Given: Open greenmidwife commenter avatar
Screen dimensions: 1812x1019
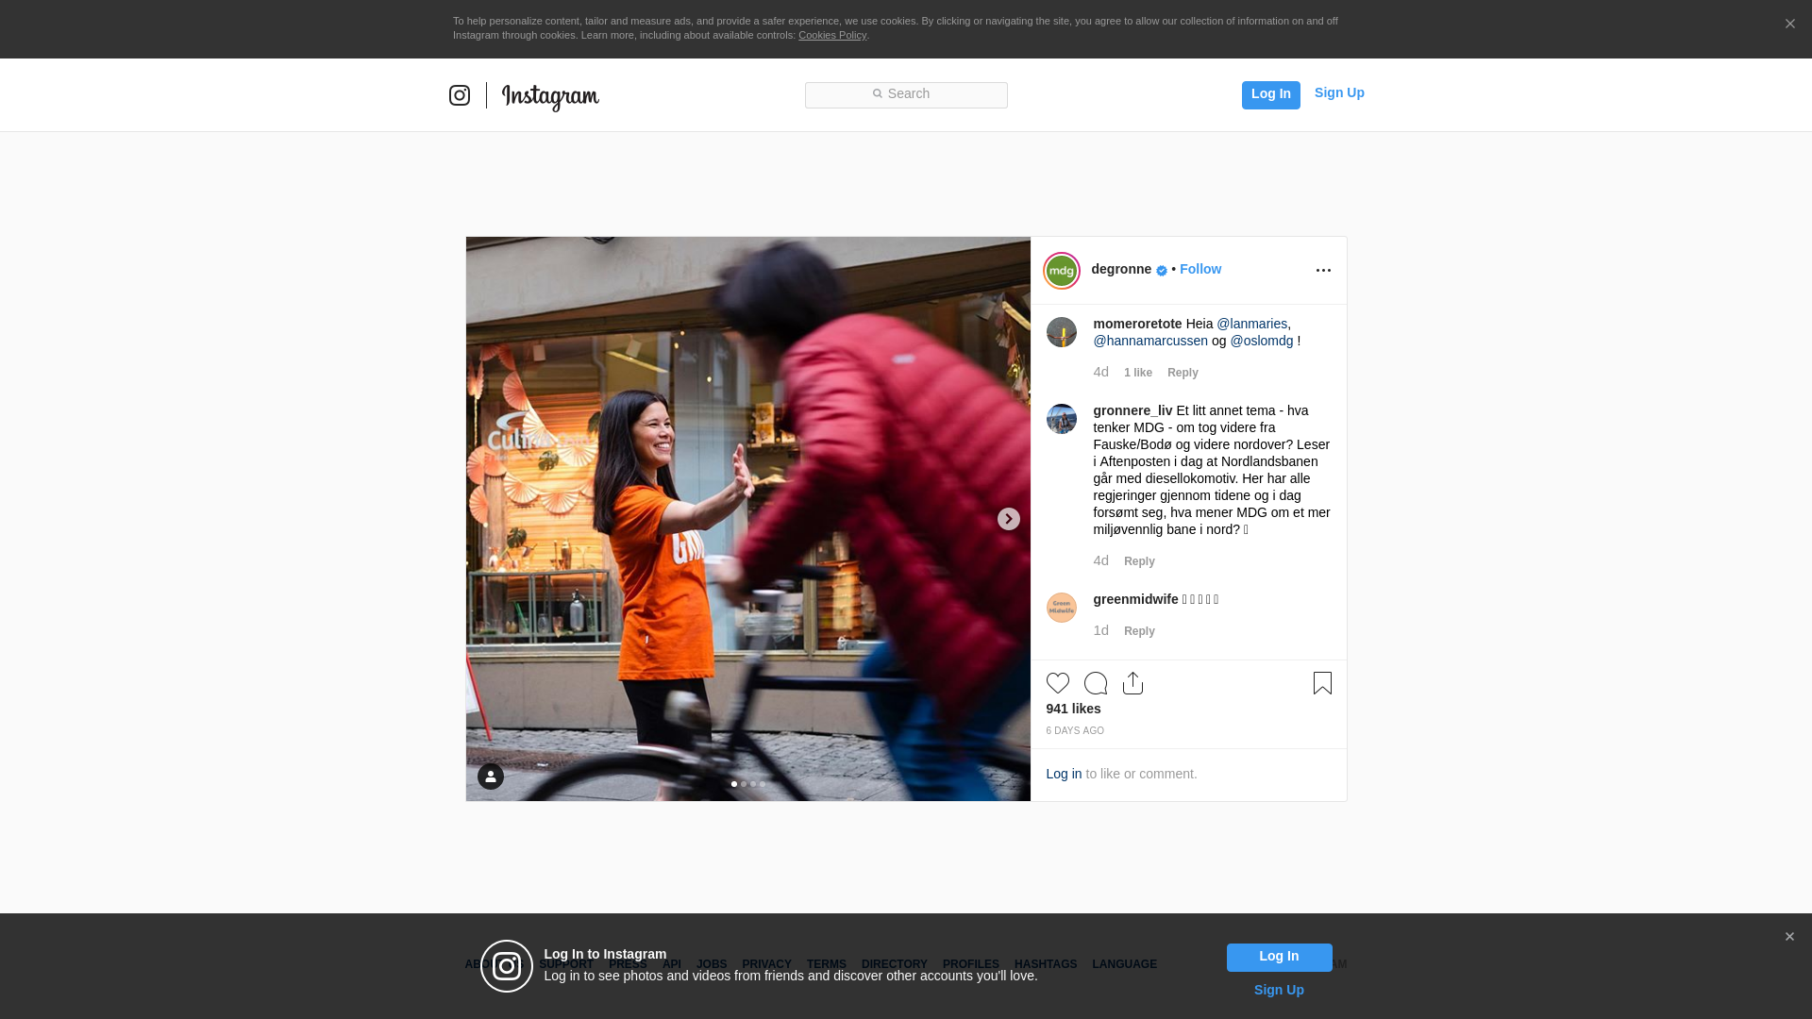Looking at the screenshot, I should (x=1061, y=608).
